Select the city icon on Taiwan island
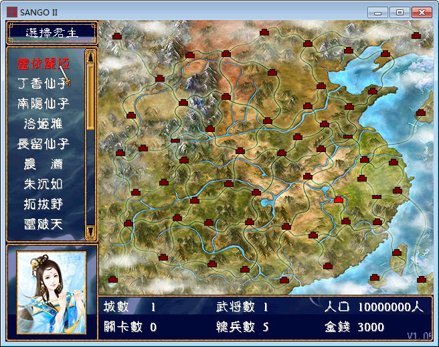The width and height of the screenshot is (439, 347). point(397,253)
